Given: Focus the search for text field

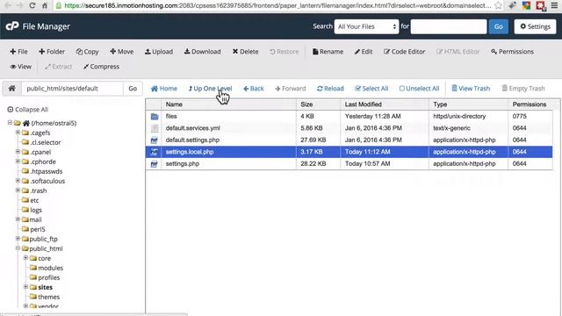Looking at the screenshot, I should pos(449,26).
